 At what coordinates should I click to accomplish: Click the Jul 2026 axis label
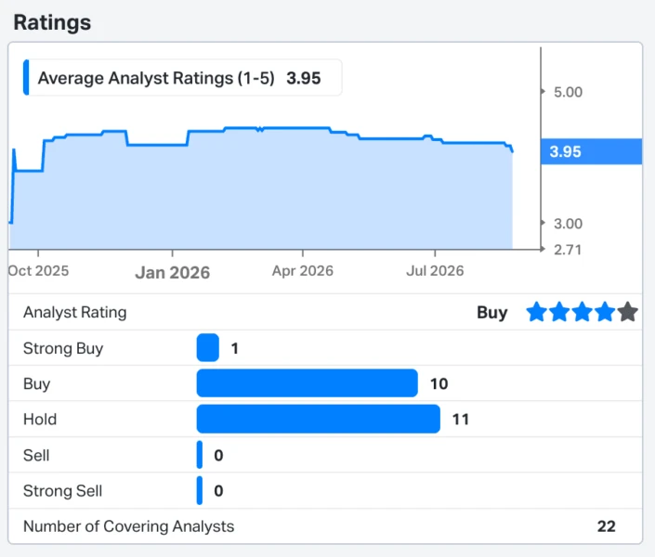tap(435, 271)
